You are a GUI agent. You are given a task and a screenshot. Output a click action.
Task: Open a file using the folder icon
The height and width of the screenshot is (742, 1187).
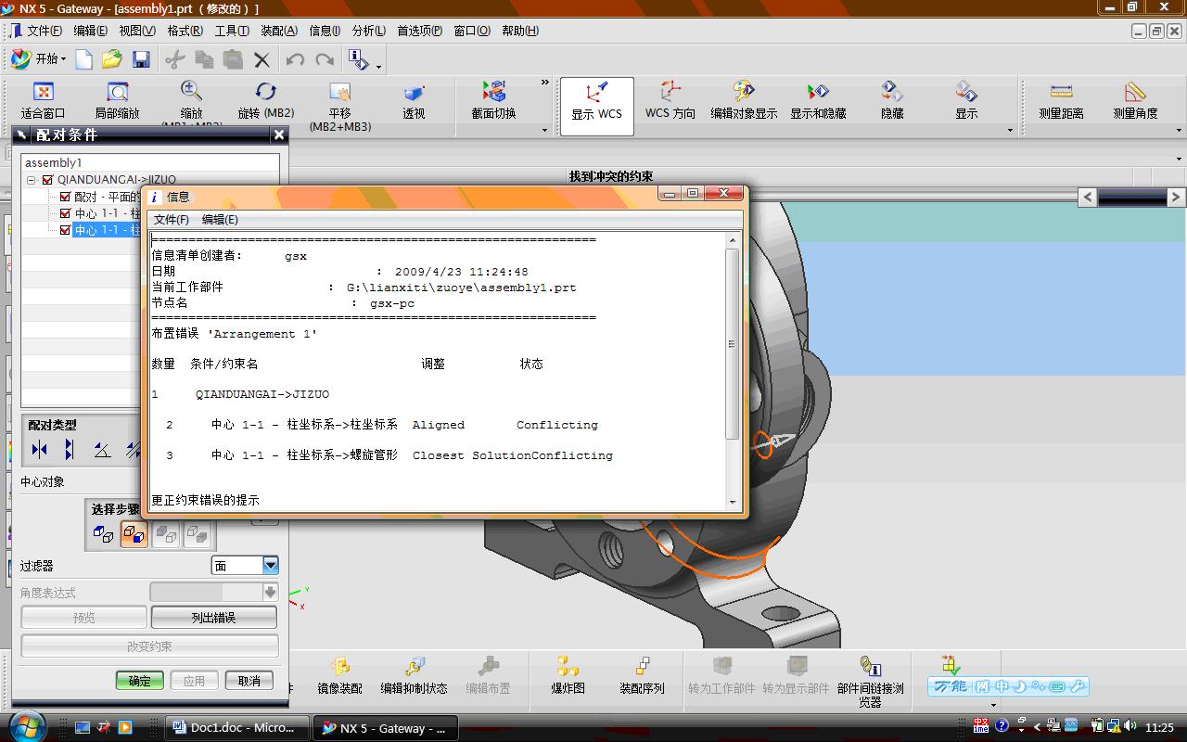point(112,59)
